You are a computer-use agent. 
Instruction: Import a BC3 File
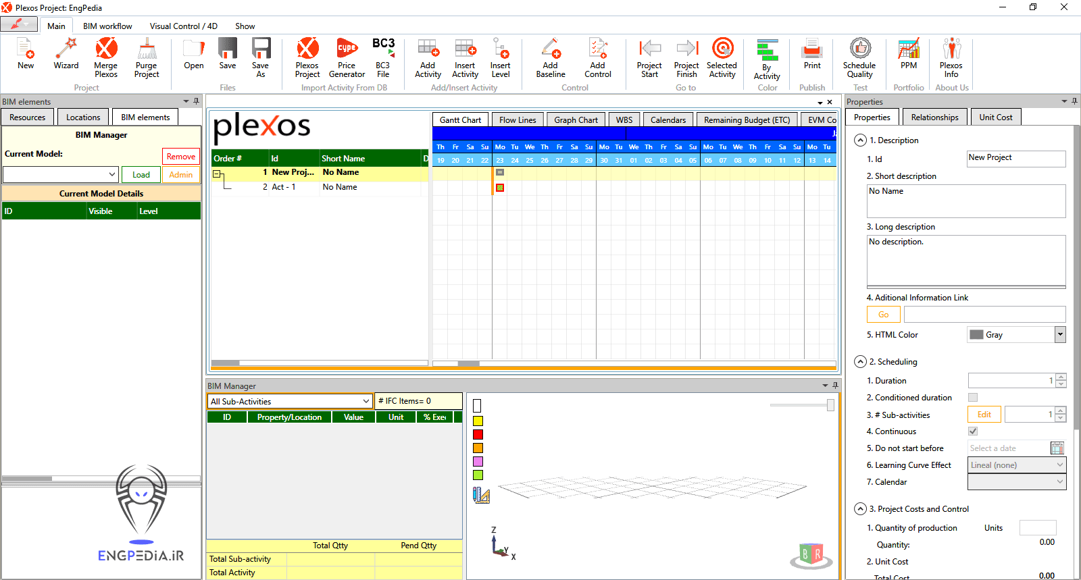[383, 58]
